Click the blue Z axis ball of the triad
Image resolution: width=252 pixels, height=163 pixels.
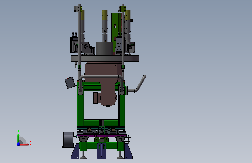(x=19, y=144)
